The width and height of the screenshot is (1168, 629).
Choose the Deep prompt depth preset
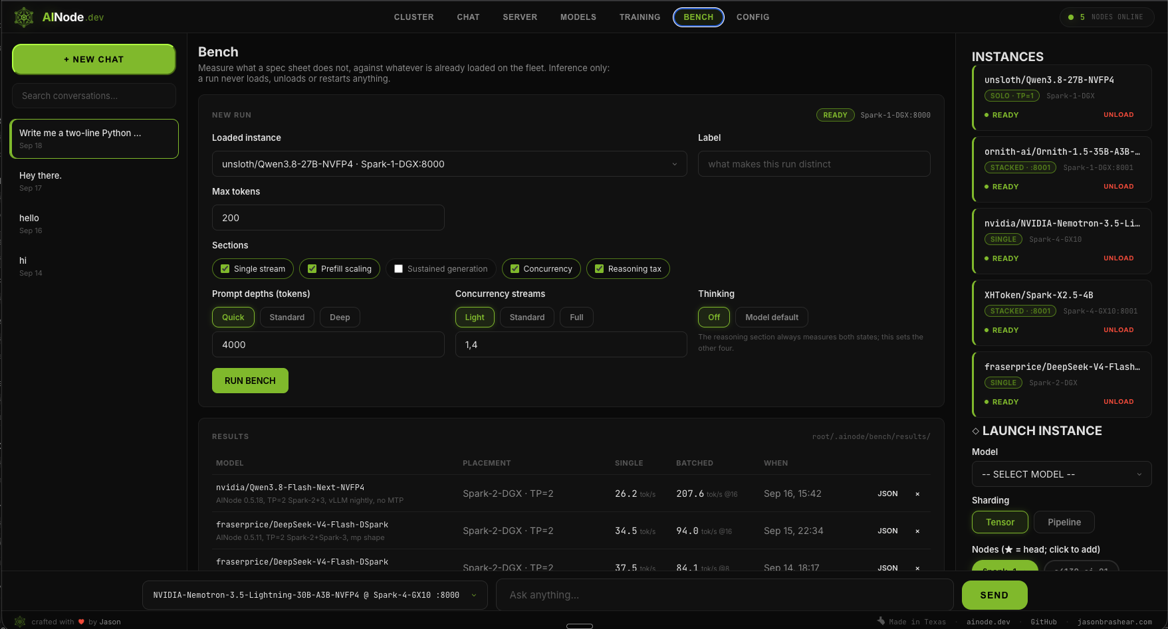[x=340, y=317]
